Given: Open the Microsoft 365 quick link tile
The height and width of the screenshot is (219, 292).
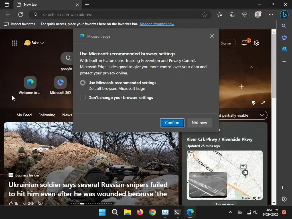Looking at the screenshot, I should click(60, 85).
